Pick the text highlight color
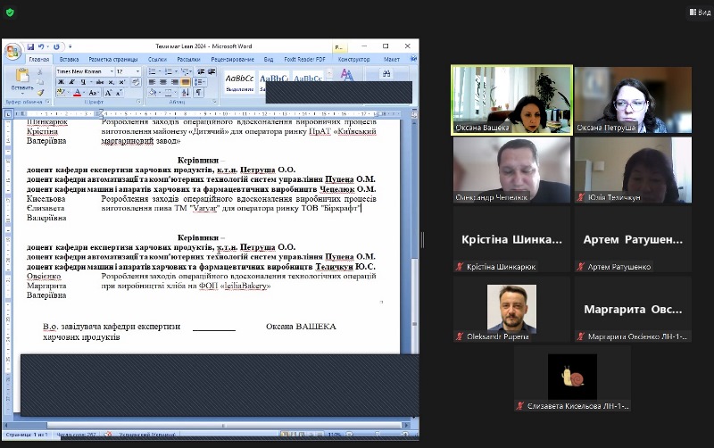The height and width of the screenshot is (448, 714). (61, 93)
